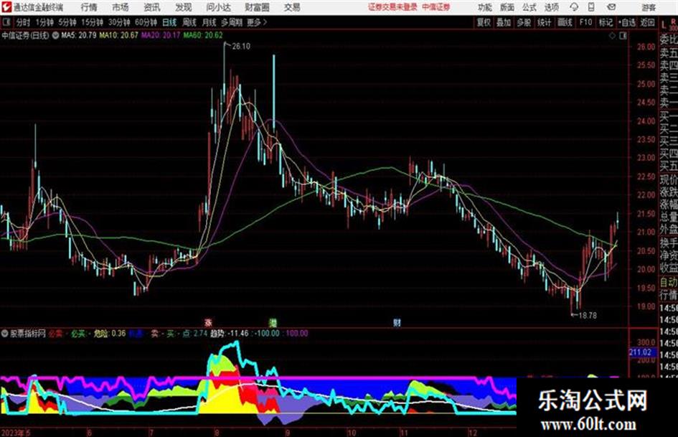Click the 返回 back button
Image resolution: width=678 pixels, height=437 pixels.
(x=647, y=22)
